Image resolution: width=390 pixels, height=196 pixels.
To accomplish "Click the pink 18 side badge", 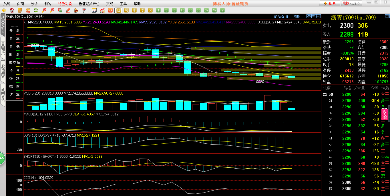I will 385,115.
